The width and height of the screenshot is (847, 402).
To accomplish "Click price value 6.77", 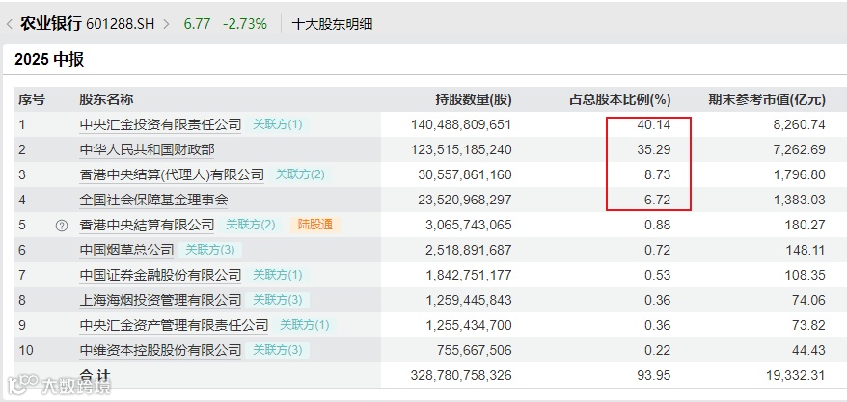I will point(197,24).
